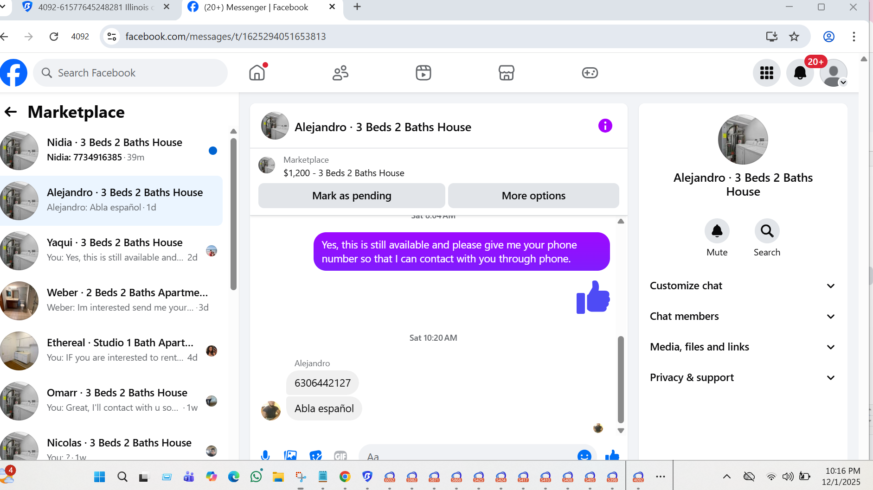Click the voice clip microphone icon

point(265,455)
